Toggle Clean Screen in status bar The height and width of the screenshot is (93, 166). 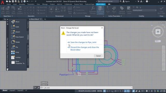click(x=161, y=91)
